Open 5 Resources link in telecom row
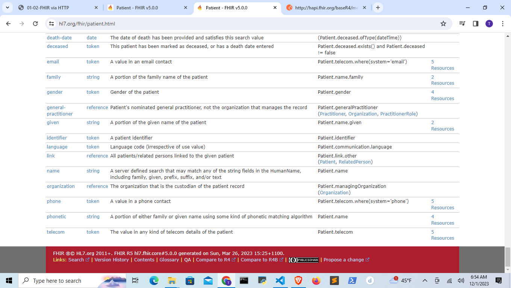The height and width of the screenshot is (288, 511). point(443,235)
